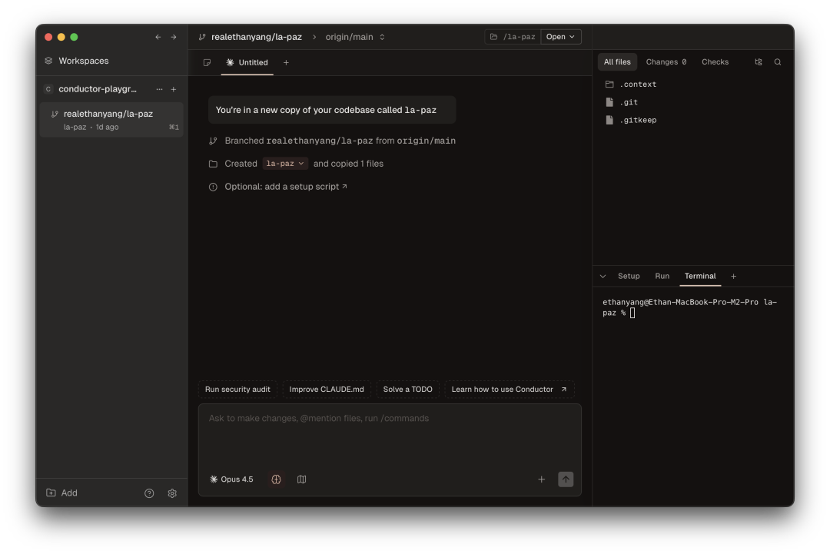This screenshot has width=830, height=554.
Task: Click the /la-paz folder path button
Action: (513, 37)
